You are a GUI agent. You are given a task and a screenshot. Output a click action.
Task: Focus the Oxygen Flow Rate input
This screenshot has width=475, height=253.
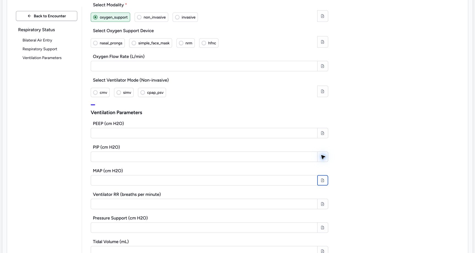pyautogui.click(x=204, y=66)
